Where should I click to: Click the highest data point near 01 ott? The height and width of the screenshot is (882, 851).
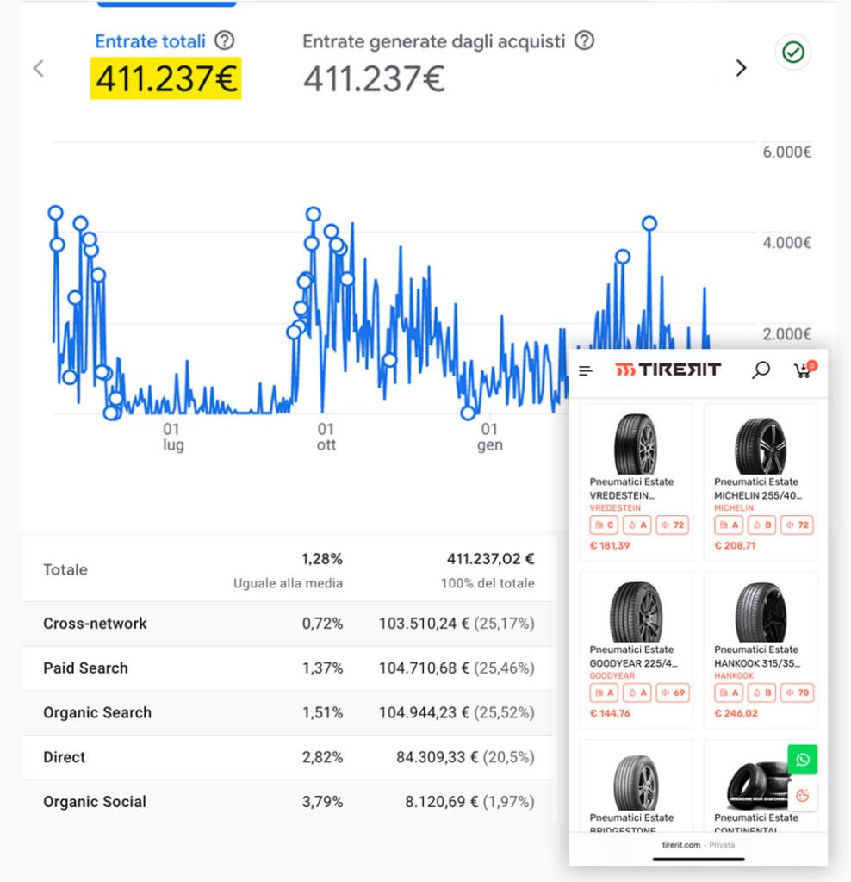313,214
